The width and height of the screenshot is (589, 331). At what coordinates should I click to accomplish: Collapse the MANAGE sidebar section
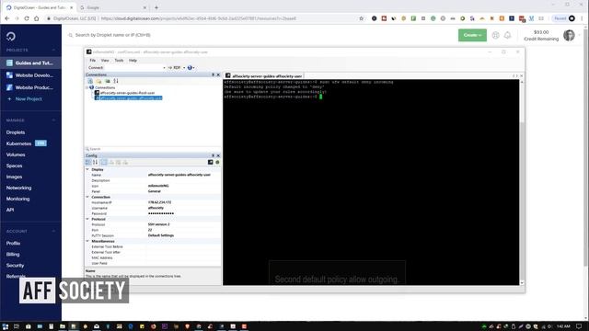pyautogui.click(x=53, y=120)
